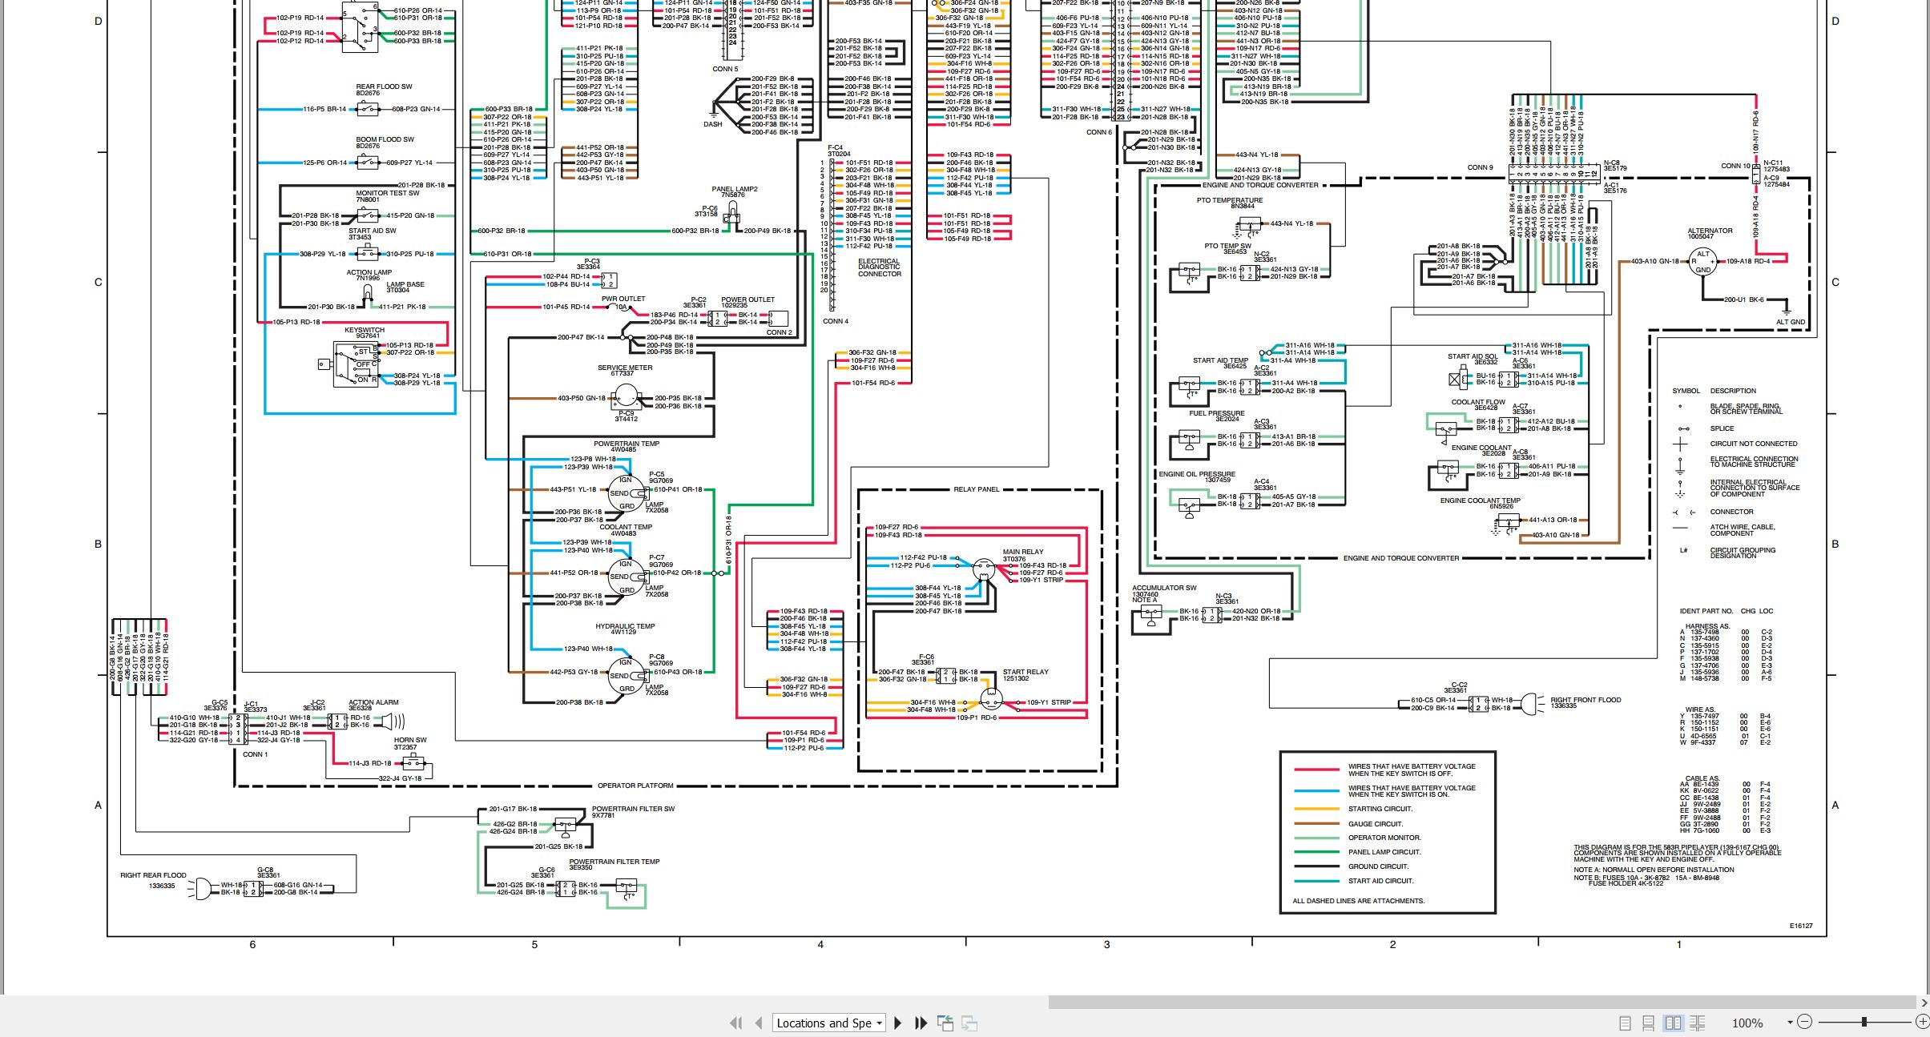Click the ALT GND label

(x=1791, y=322)
